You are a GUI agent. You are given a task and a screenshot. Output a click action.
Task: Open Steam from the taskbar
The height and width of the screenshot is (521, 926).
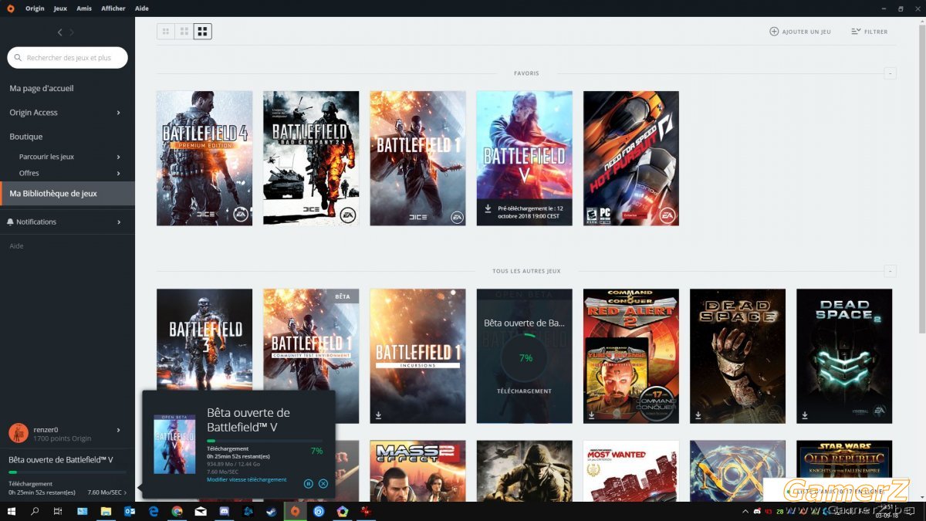click(x=271, y=511)
